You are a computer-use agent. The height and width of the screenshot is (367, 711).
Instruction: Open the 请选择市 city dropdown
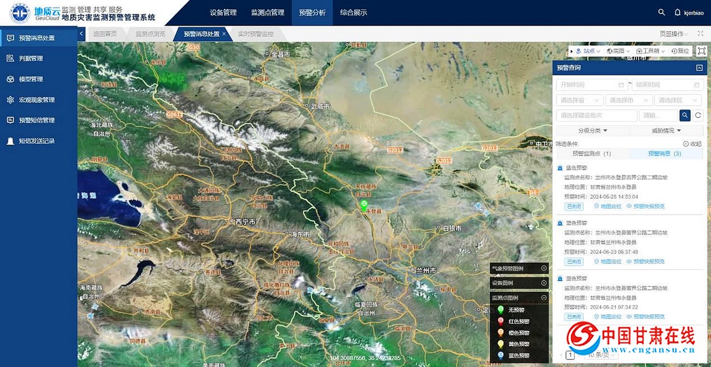click(x=629, y=100)
